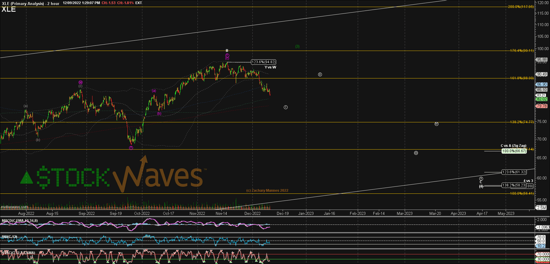Select the green (3) wave label
The image size is (550, 264).
coord(297,46)
